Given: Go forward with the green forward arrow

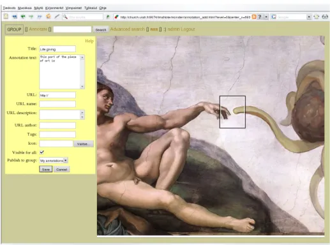Looking at the screenshot, I should (31, 17).
